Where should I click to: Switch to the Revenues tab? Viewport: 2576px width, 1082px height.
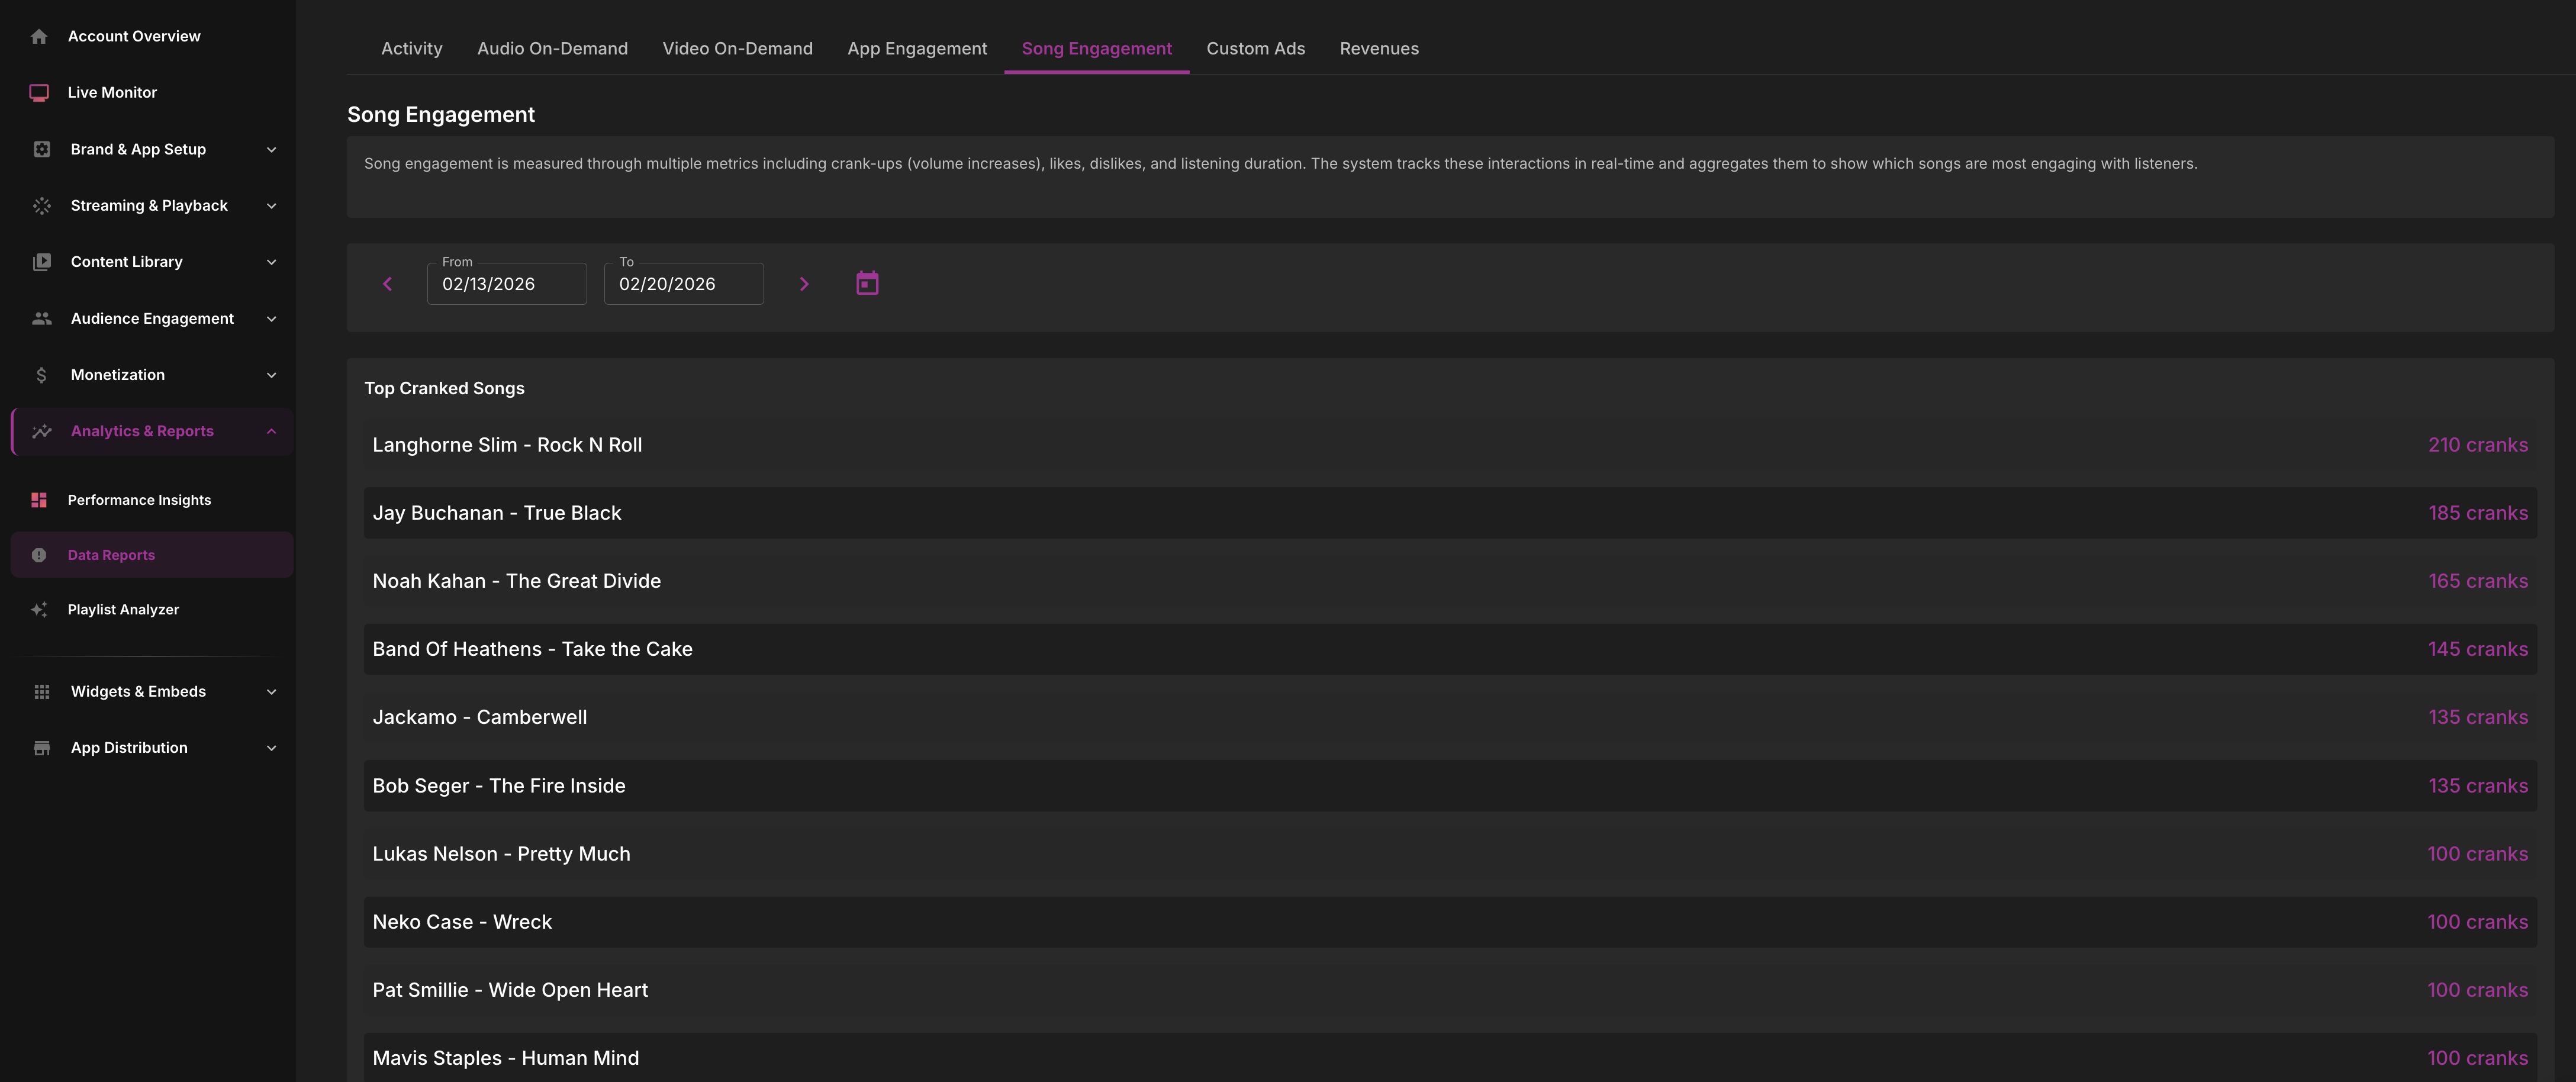tap(1378, 49)
